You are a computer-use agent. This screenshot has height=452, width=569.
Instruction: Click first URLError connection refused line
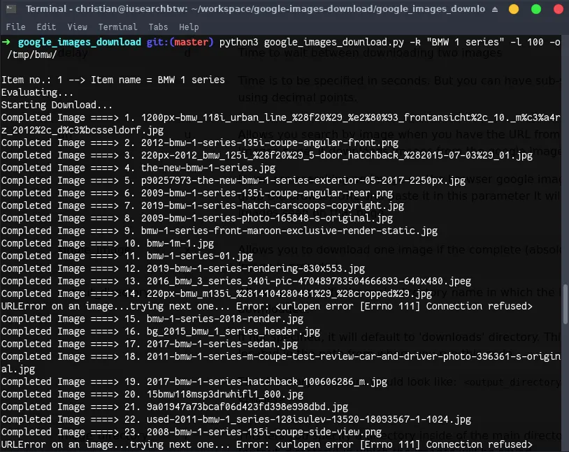coord(266,306)
